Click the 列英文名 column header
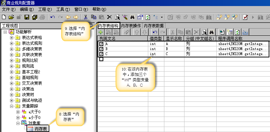The image size is (270, 132). point(123,38)
